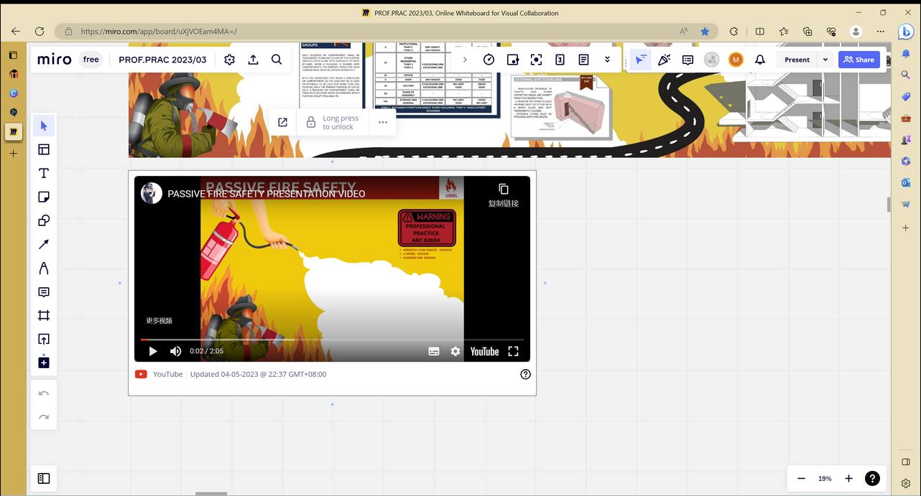Open notifications bell
Viewport: 921px width, 496px height.
(760, 60)
